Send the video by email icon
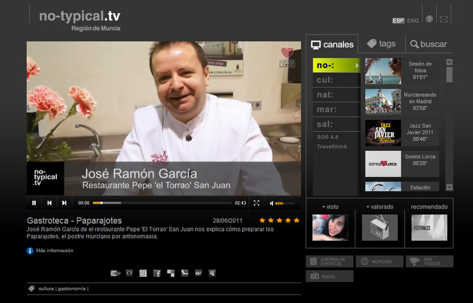This screenshot has height=303, width=473. (x=116, y=273)
